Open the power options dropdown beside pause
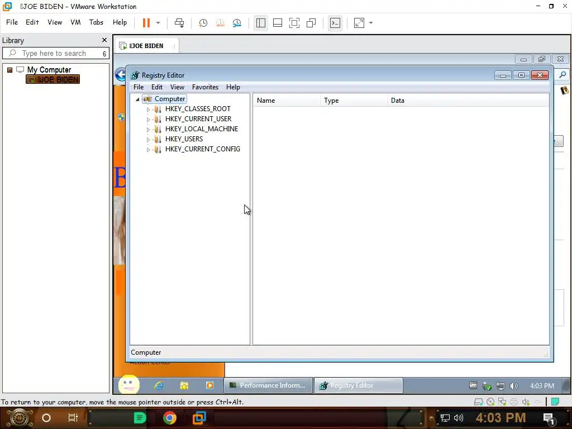 [x=158, y=22]
